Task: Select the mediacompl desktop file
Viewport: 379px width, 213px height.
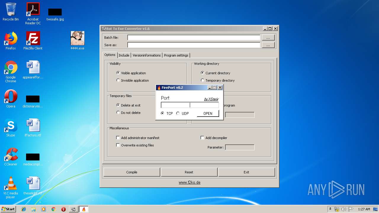Action: [x=33, y=159]
